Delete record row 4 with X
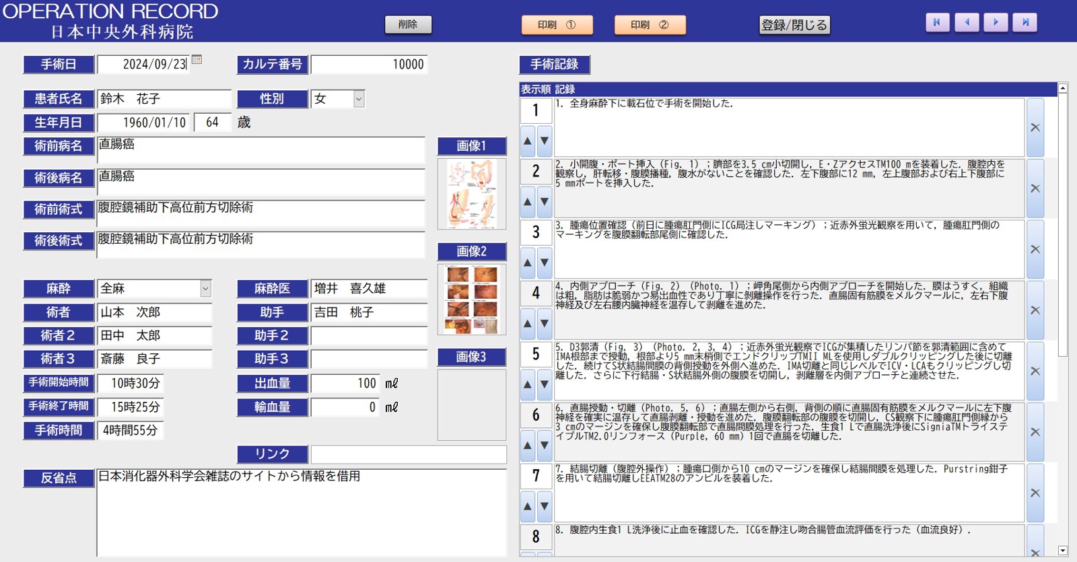Screen dimensions: 1077x562 click(1035, 310)
